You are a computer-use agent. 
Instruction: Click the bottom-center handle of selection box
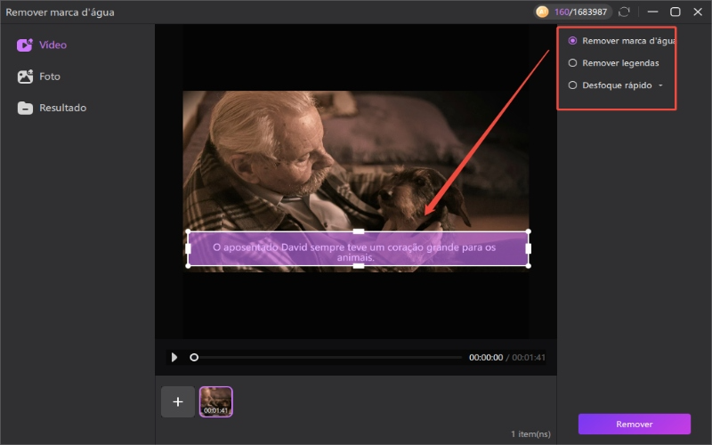click(x=358, y=265)
